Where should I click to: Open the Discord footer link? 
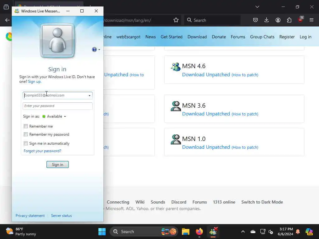coord(179,202)
